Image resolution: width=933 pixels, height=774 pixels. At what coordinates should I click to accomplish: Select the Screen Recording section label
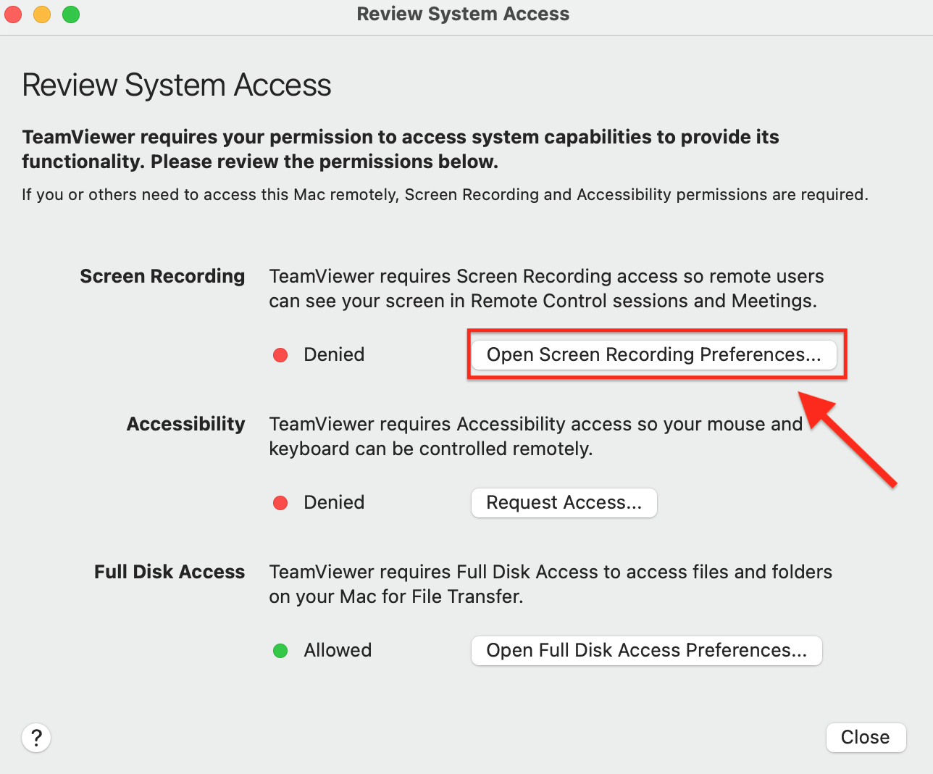click(x=162, y=276)
